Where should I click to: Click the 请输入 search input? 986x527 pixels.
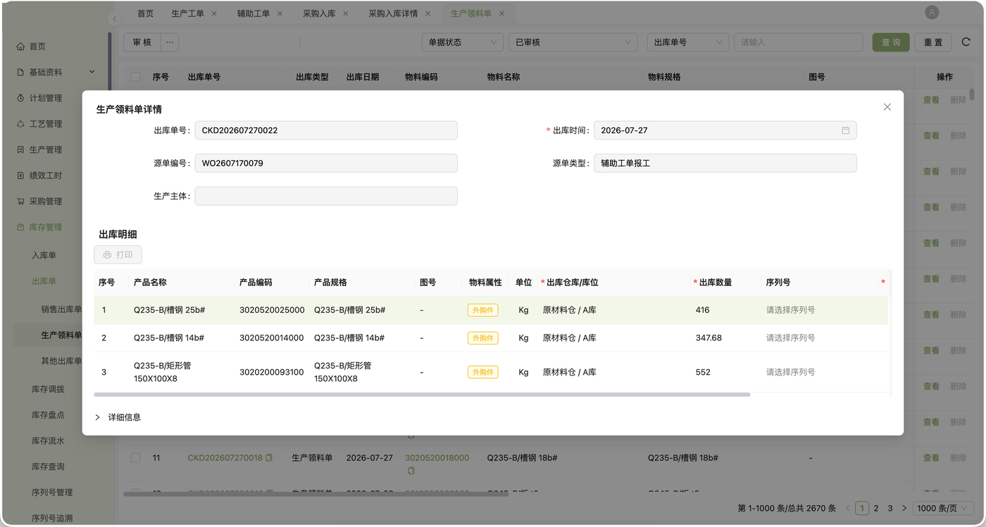coord(798,42)
